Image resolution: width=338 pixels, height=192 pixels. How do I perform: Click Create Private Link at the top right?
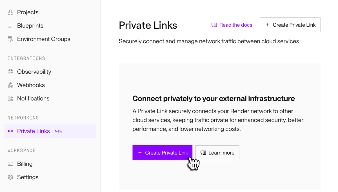[290, 25]
